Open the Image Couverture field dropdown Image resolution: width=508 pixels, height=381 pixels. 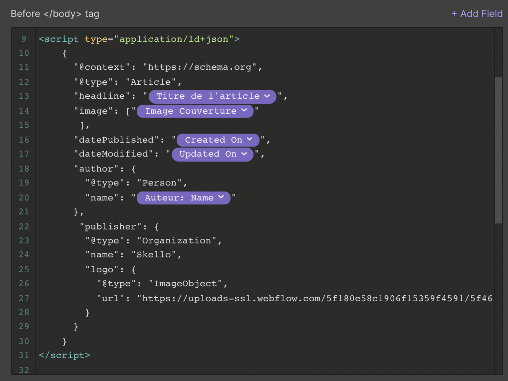(195, 111)
